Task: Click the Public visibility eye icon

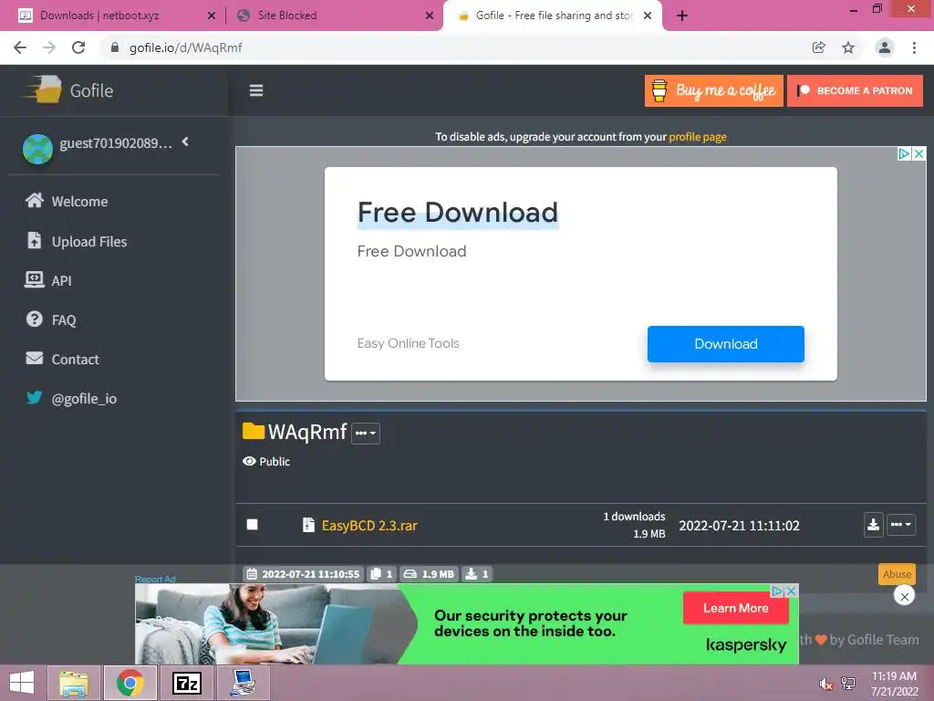Action: coord(249,461)
